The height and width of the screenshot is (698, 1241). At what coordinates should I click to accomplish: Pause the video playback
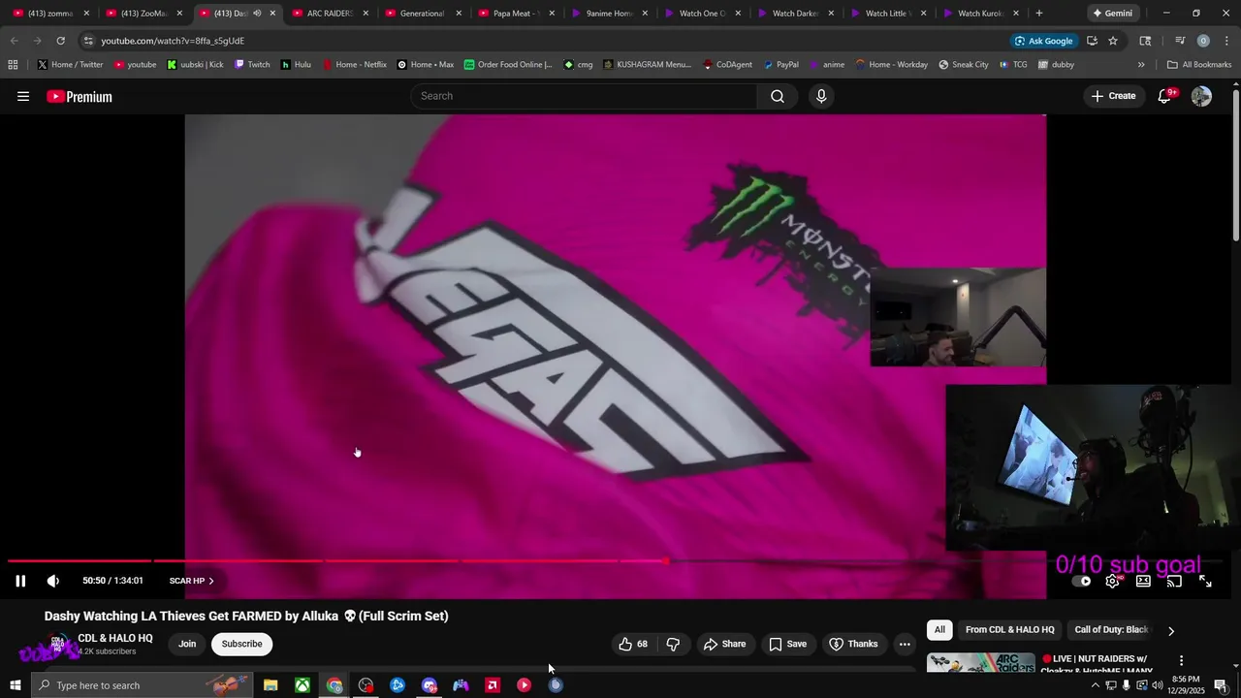[20, 581]
